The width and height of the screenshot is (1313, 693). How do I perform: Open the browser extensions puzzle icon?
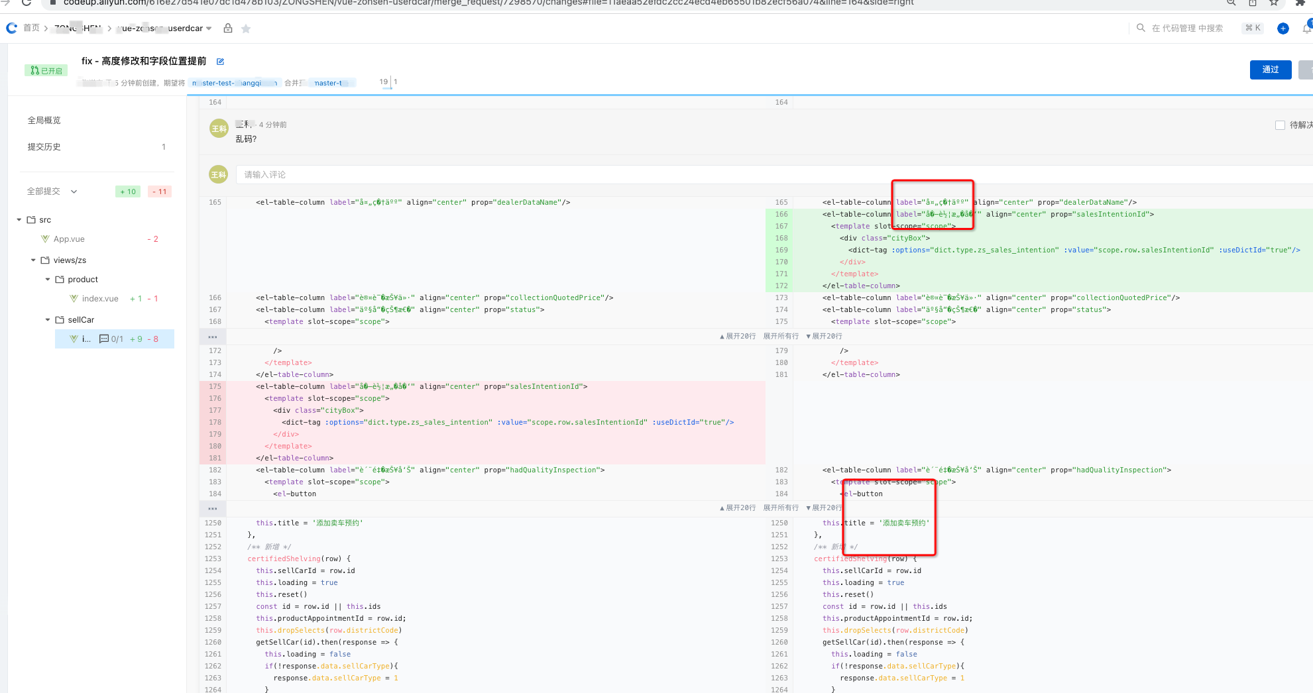(x=1300, y=3)
